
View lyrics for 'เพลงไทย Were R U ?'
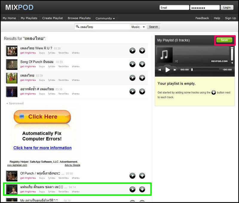(52, 53)
